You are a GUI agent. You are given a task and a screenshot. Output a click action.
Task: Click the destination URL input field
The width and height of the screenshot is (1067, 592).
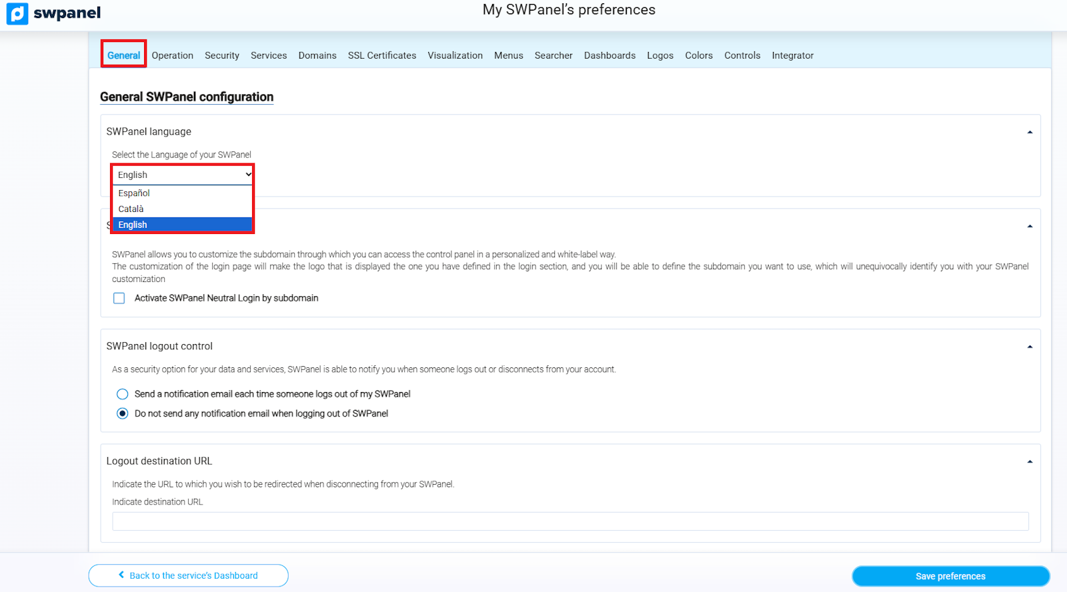point(570,521)
